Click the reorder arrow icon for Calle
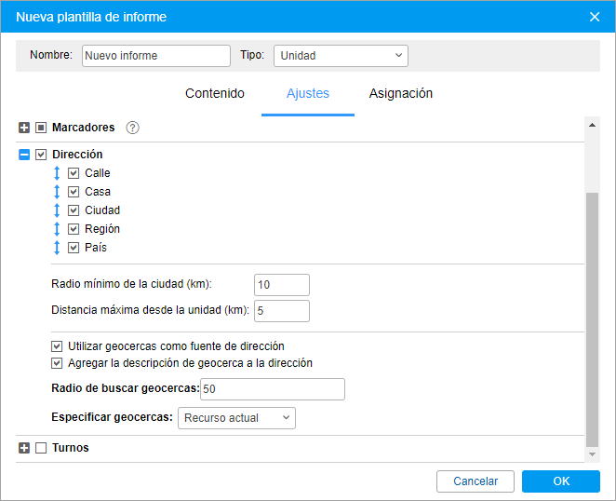 (57, 173)
